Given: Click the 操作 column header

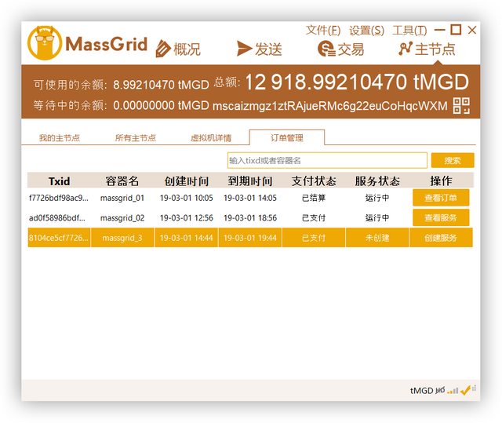Looking at the screenshot, I should (x=441, y=181).
